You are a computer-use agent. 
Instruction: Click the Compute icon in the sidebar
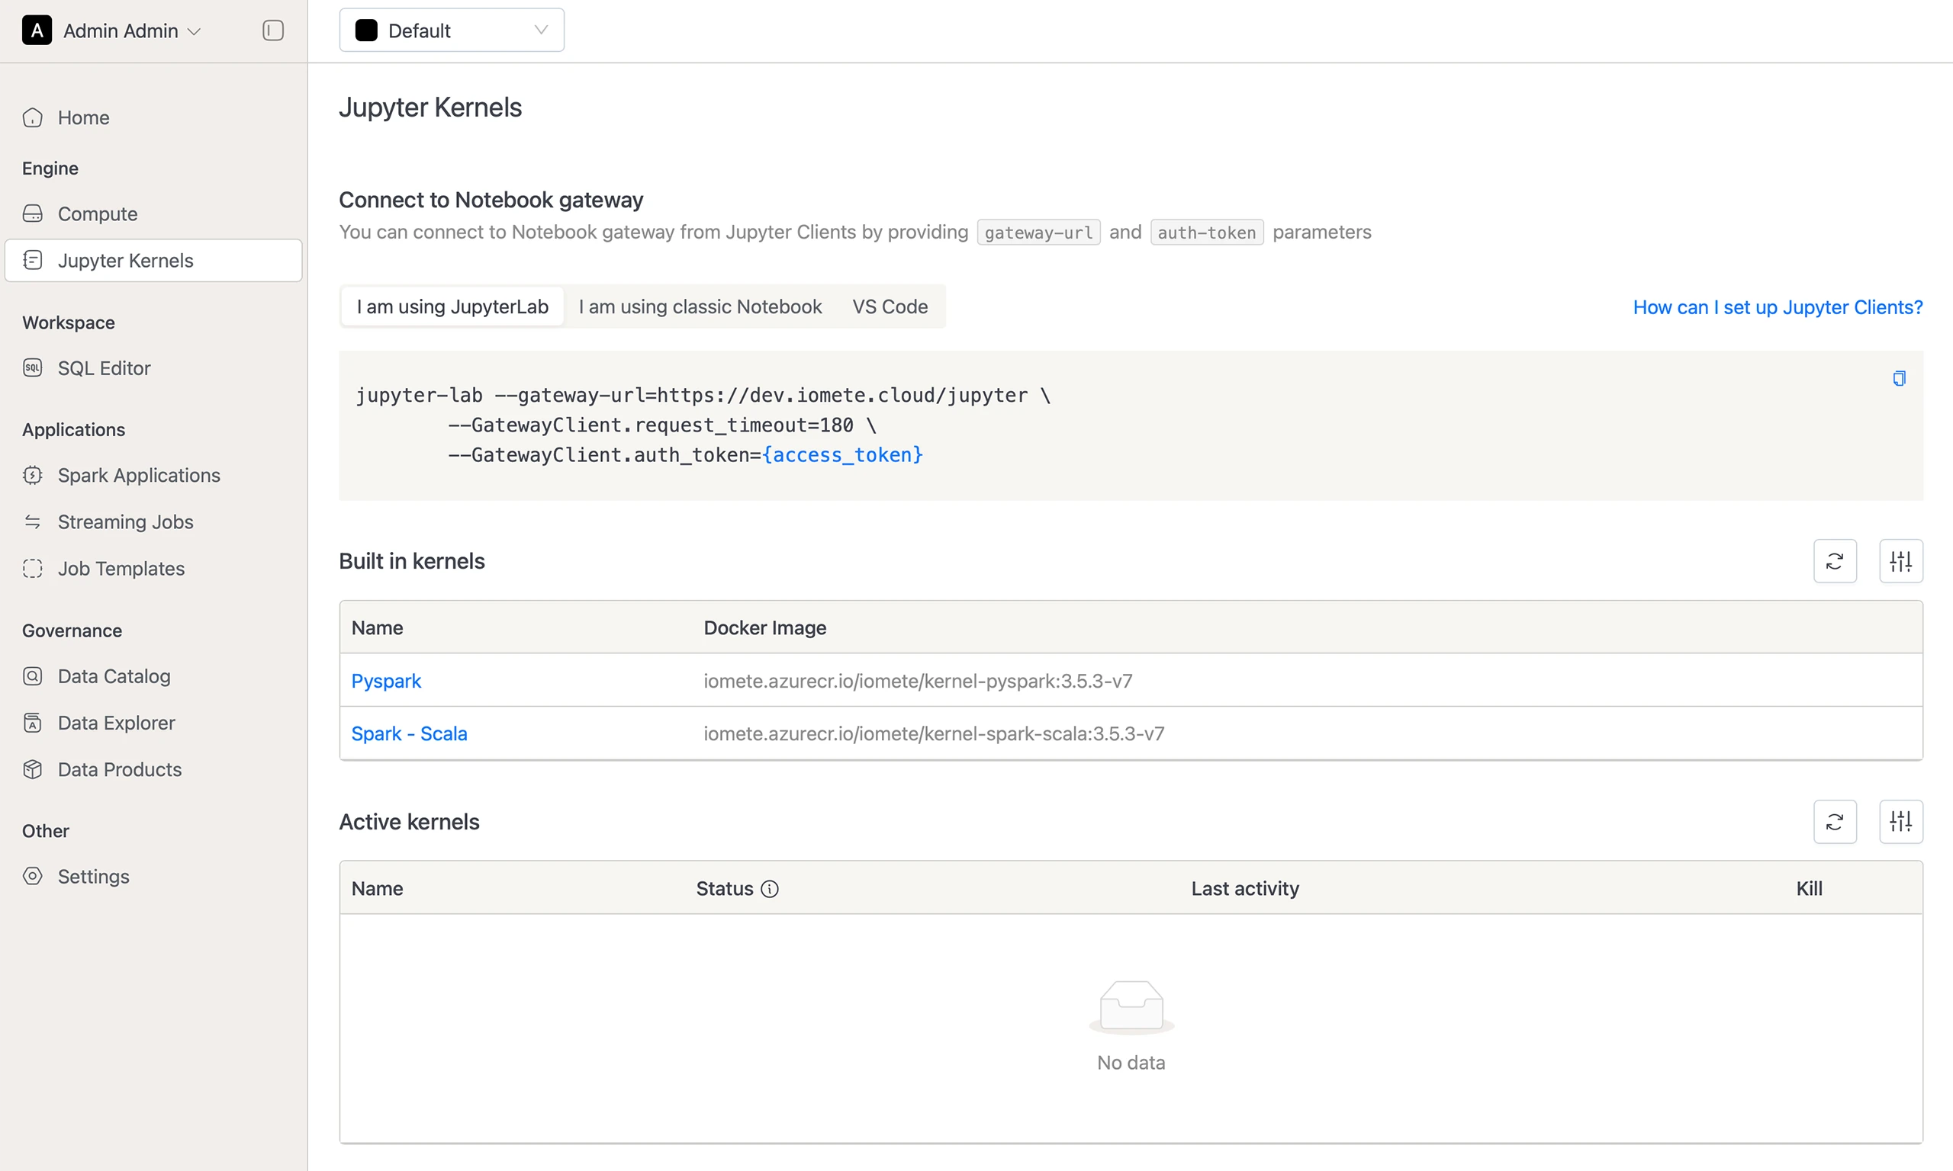[32, 213]
